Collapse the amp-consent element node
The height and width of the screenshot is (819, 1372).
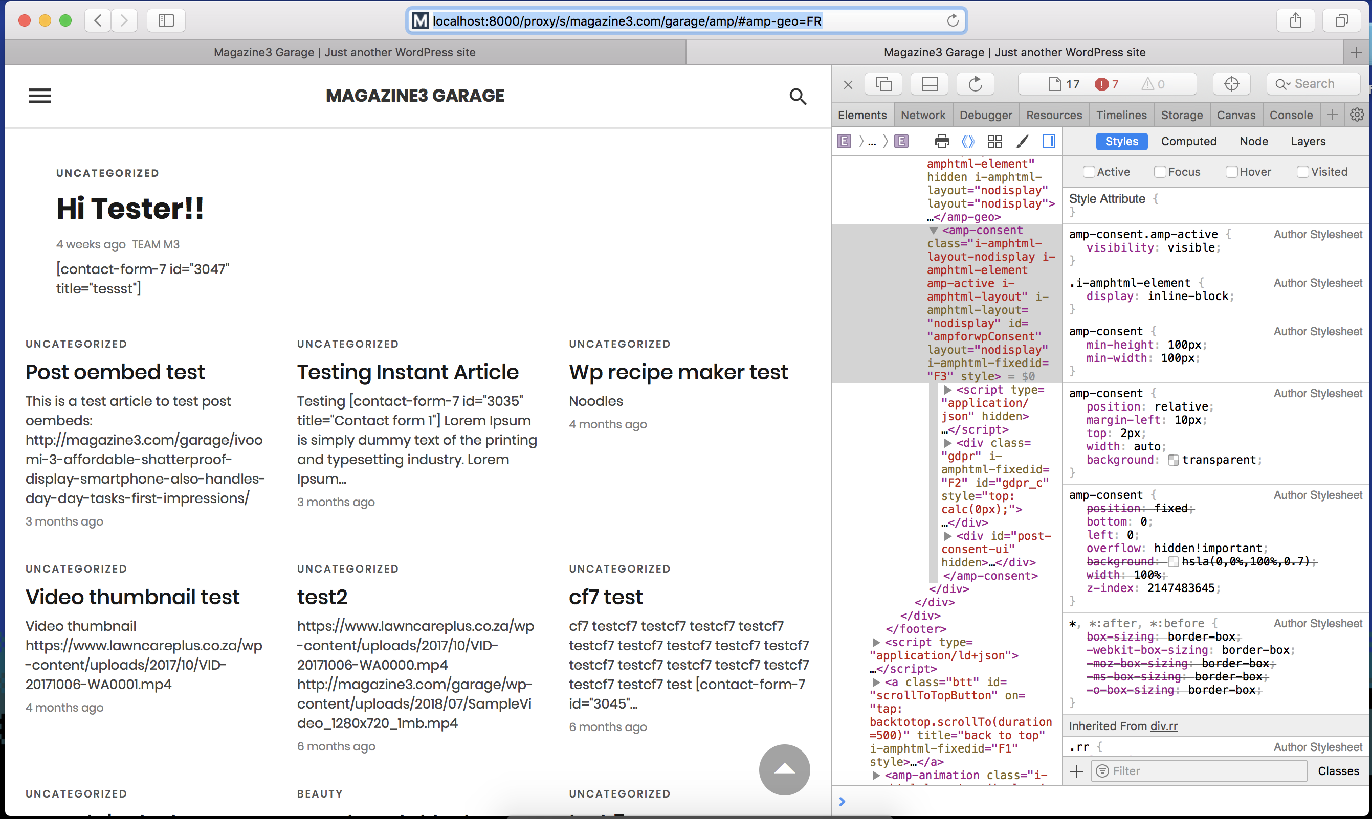933,231
